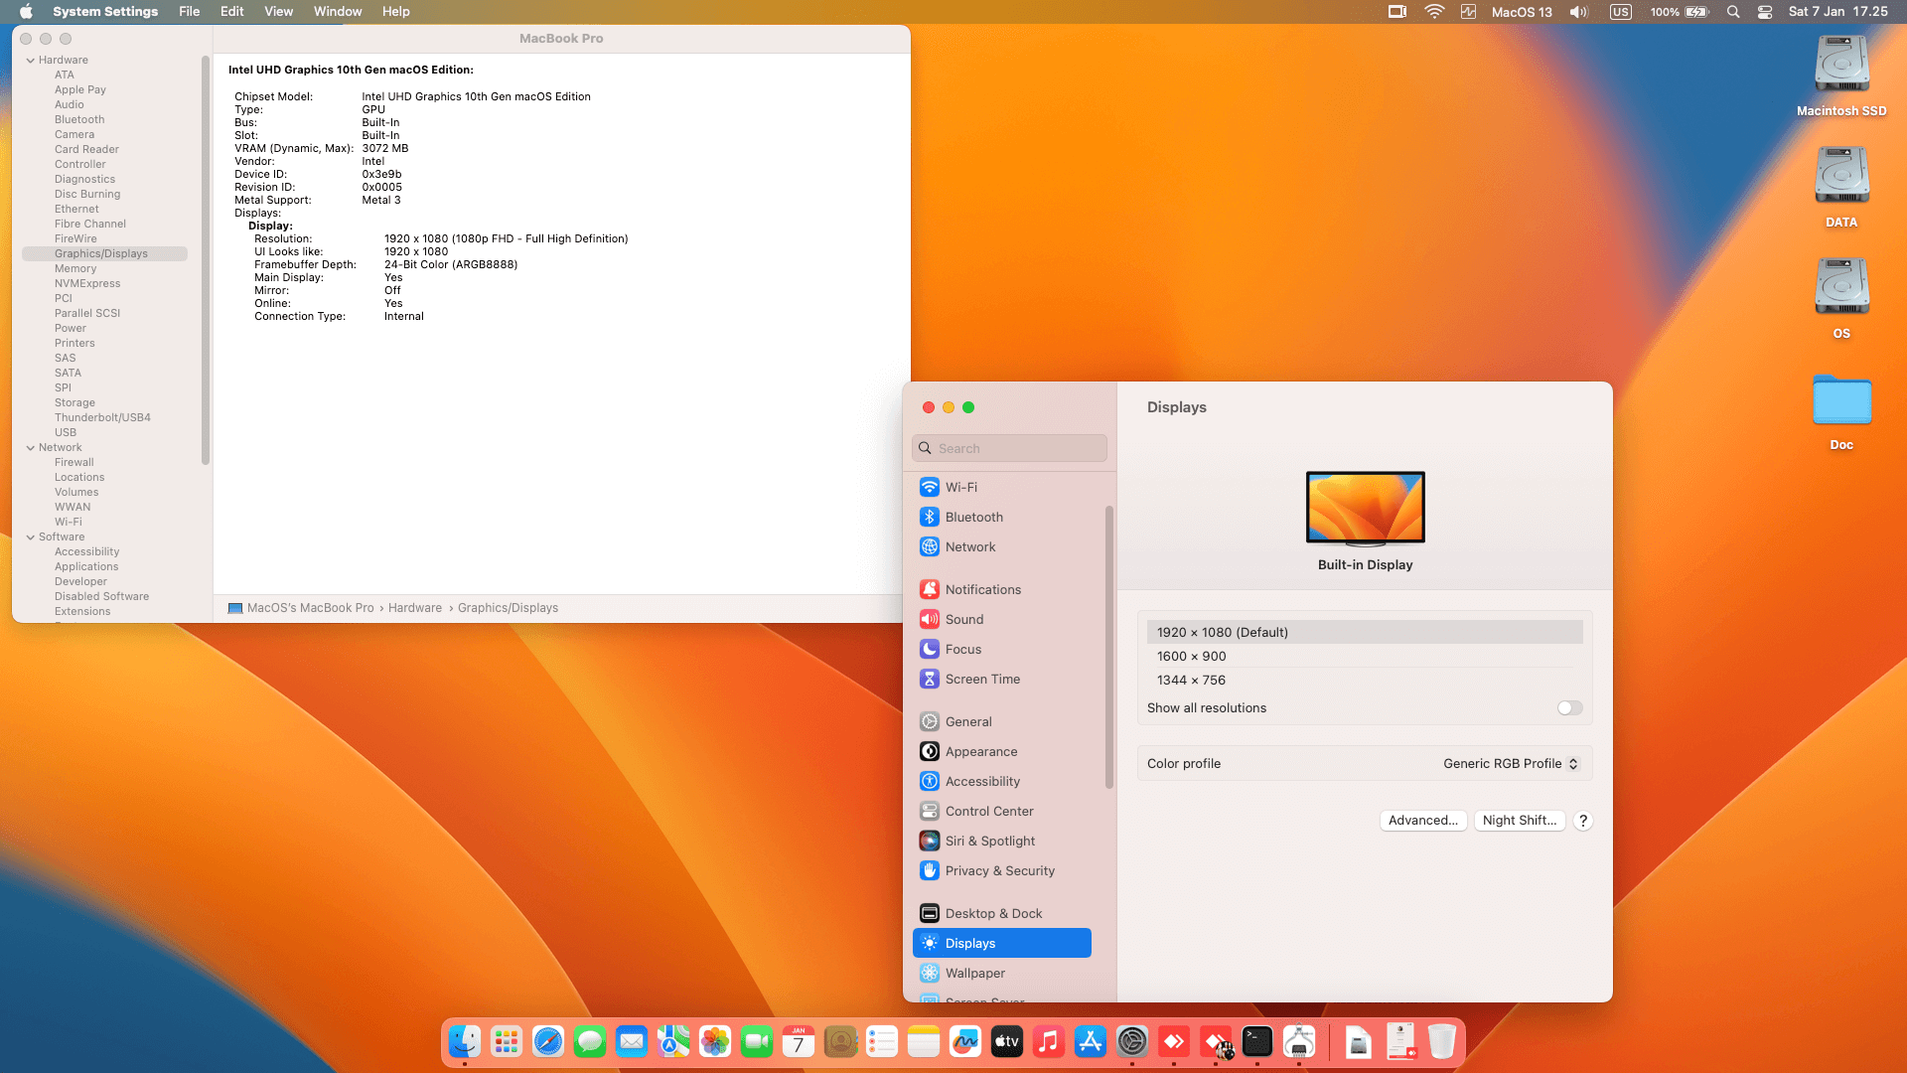Open Siri & Spotlight settings
Screen dimensions: 1907x1073
(x=989, y=841)
